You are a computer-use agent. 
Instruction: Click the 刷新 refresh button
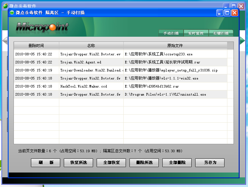tap(45, 163)
